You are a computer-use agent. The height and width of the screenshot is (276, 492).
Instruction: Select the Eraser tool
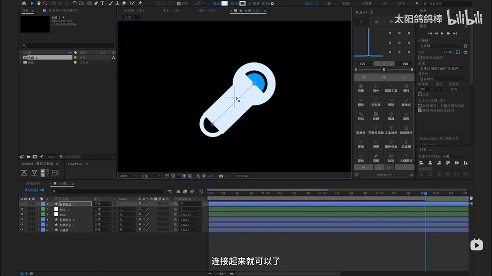pos(124,3)
